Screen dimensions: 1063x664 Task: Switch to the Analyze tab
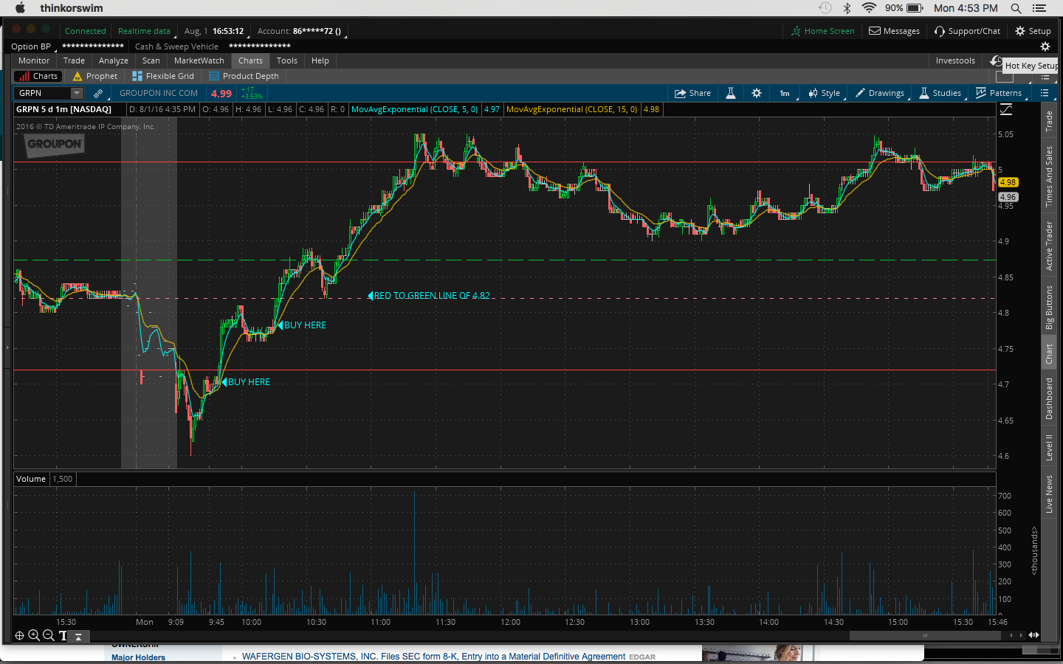pyautogui.click(x=114, y=60)
